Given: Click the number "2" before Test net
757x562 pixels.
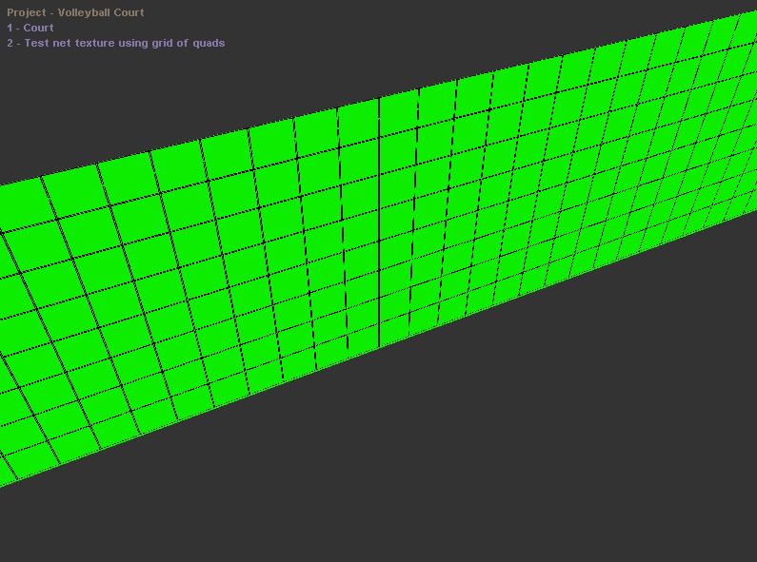Looking at the screenshot, I should pyautogui.click(x=10, y=44).
